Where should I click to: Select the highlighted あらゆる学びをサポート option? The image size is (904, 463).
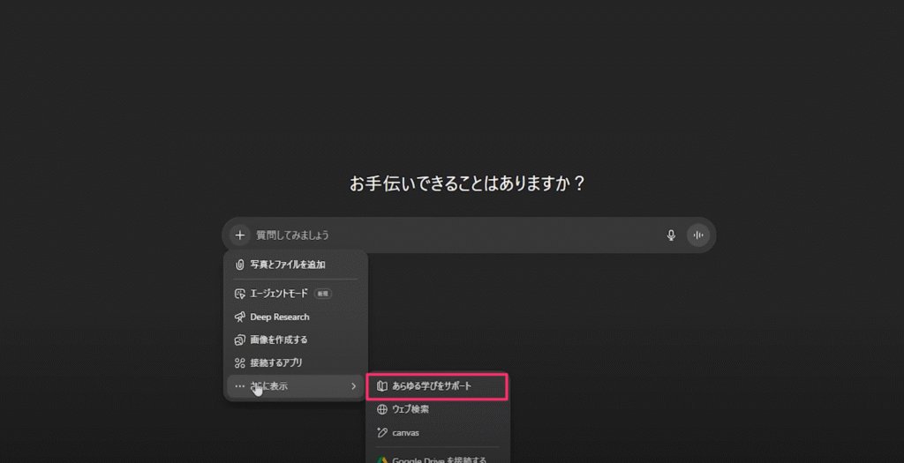[437, 386]
